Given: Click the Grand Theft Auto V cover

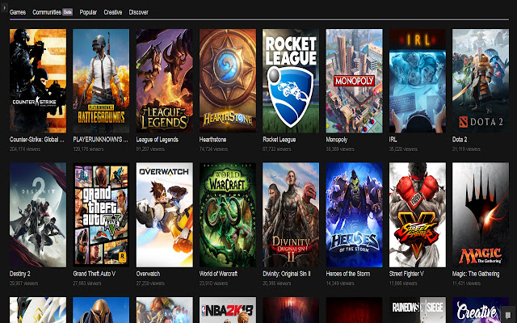Looking at the screenshot, I should tap(101, 215).
